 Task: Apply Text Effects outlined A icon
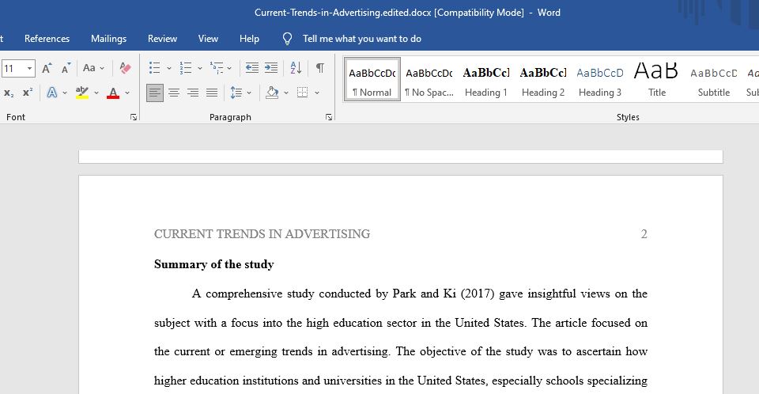(x=52, y=93)
